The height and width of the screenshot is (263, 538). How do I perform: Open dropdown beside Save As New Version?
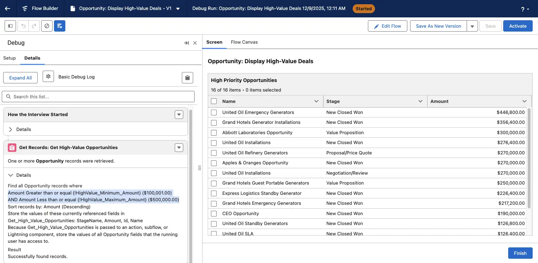tap(472, 26)
